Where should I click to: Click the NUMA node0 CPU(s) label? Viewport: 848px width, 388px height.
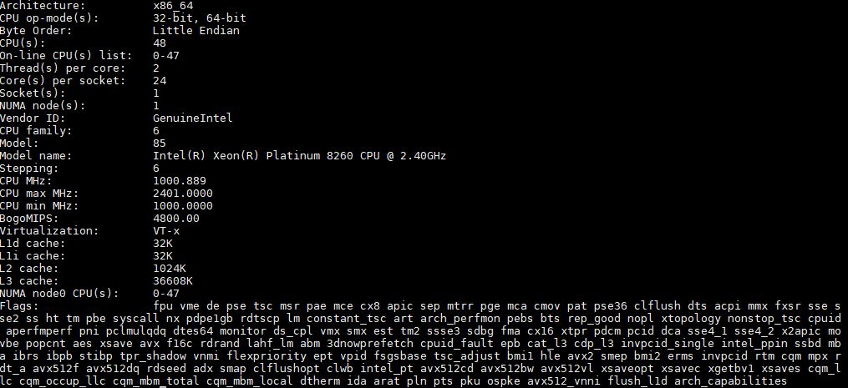[x=59, y=294]
